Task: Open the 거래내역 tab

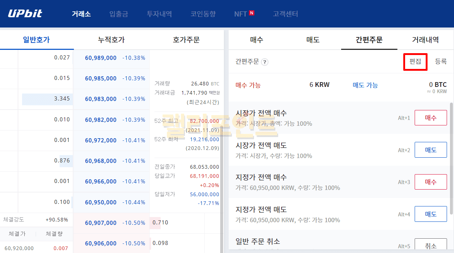Action: (425, 40)
